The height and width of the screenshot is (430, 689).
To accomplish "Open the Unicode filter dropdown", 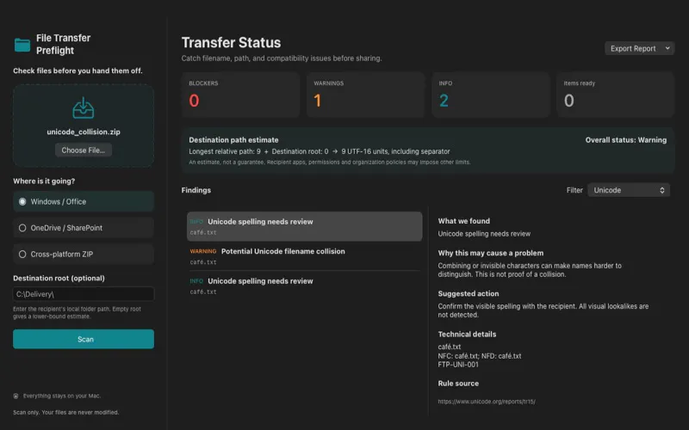I will [x=629, y=190].
